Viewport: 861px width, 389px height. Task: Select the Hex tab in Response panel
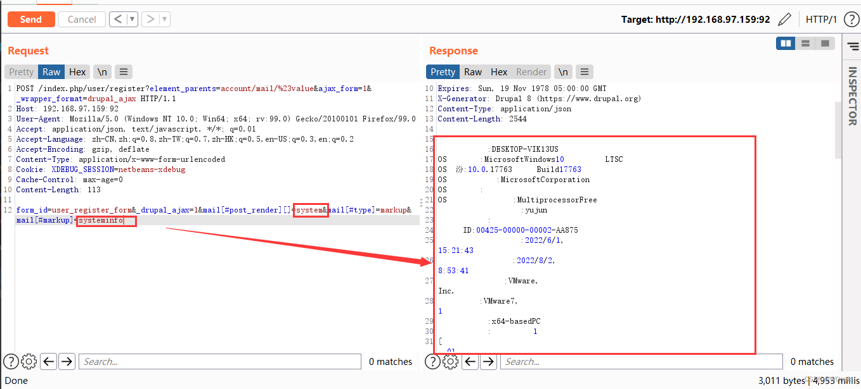coord(499,71)
